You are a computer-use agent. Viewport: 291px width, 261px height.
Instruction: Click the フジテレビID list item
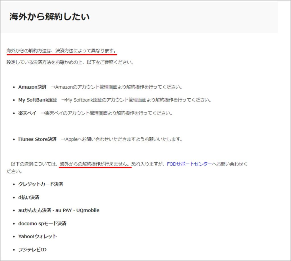coord(32,250)
